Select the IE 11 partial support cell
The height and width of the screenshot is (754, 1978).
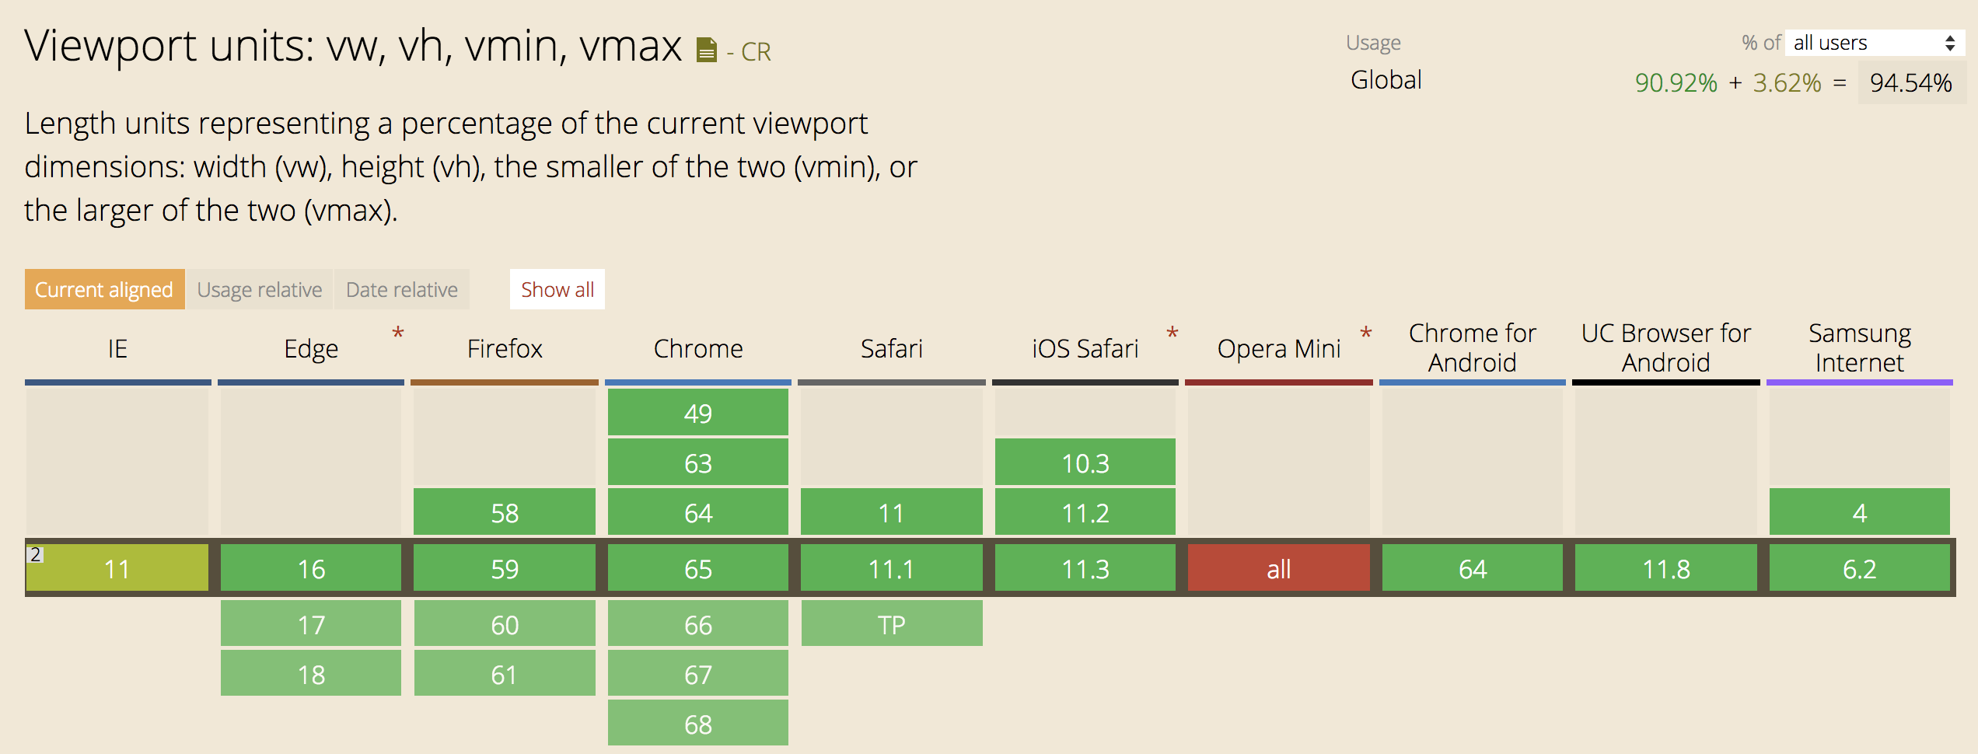point(117,568)
